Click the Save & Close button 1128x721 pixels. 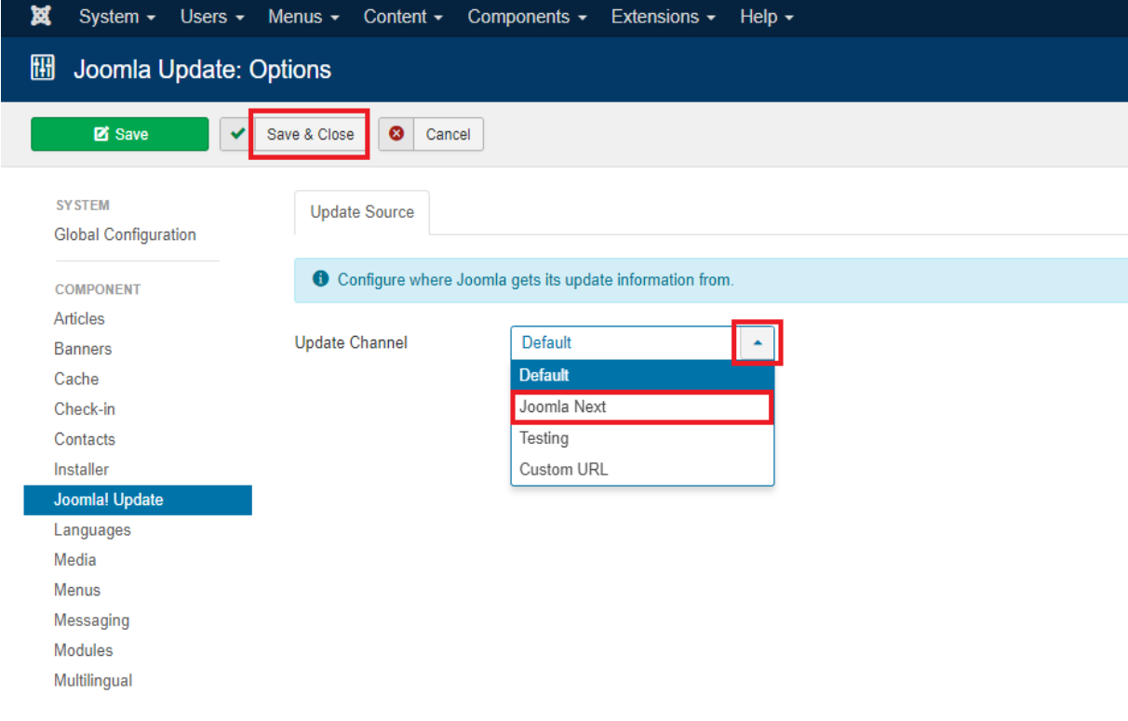[x=310, y=134]
